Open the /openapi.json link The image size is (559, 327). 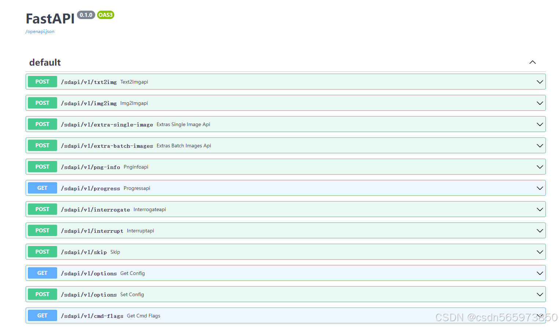click(x=40, y=32)
